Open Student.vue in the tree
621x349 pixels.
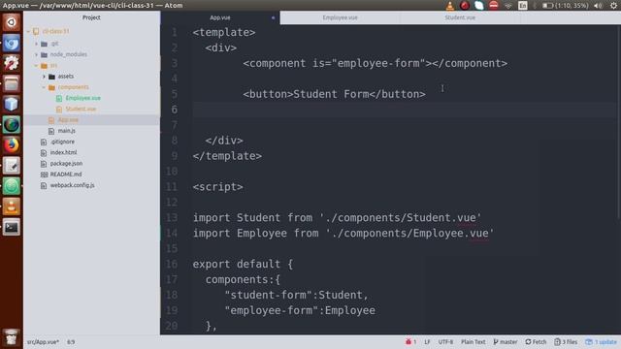(81, 109)
